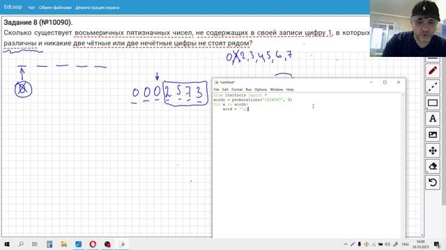446x250 pixels.
Task: Activate the move arrows tool
Action: point(433,151)
